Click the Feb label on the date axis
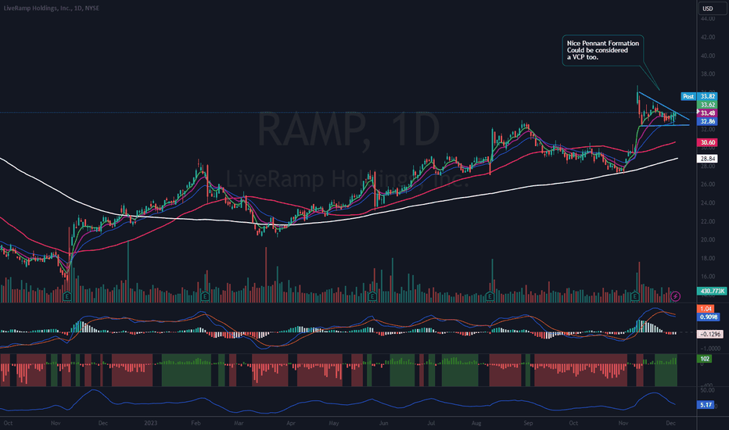Screen dimensions: 729x430 196,423
